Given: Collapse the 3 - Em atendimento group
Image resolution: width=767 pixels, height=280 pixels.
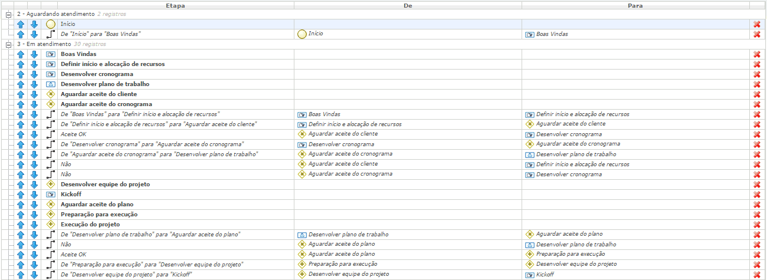Looking at the screenshot, I should click(9, 44).
